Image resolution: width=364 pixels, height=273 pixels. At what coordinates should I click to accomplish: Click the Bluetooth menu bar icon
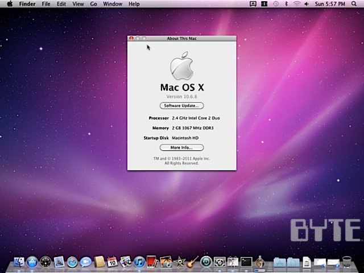(x=286, y=4)
